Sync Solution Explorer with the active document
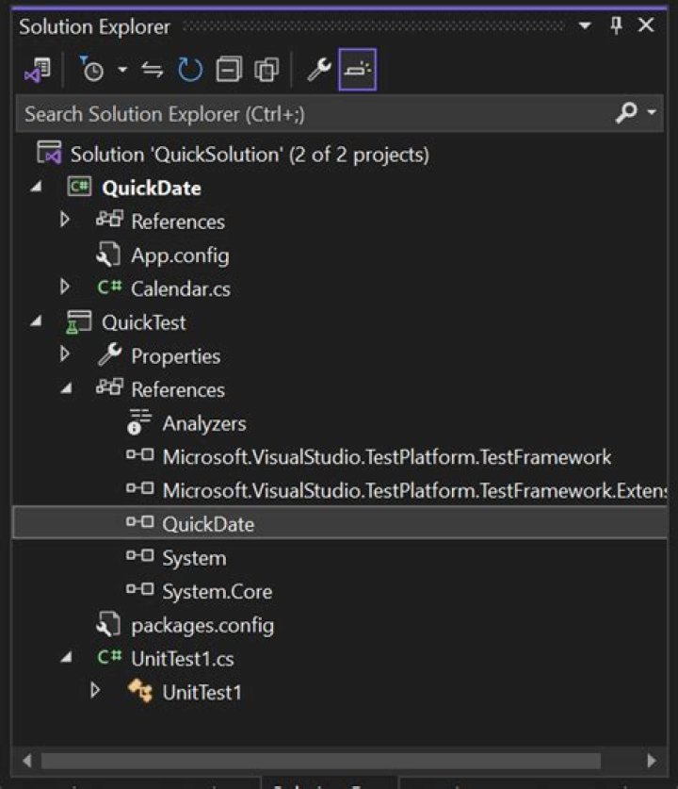 [x=153, y=68]
